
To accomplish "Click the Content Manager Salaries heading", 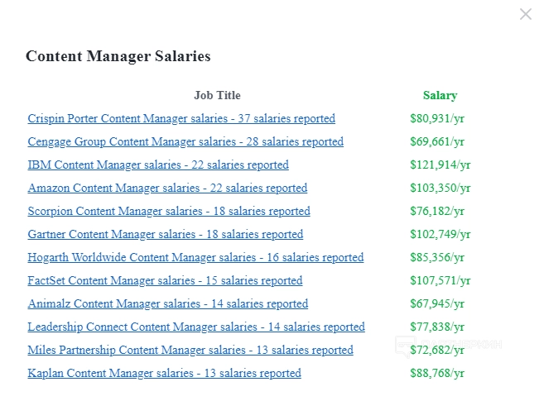I will [118, 57].
